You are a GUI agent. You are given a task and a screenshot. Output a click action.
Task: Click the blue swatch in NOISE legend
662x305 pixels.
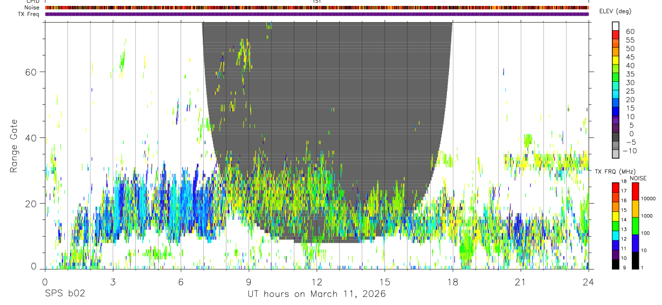(x=635, y=243)
